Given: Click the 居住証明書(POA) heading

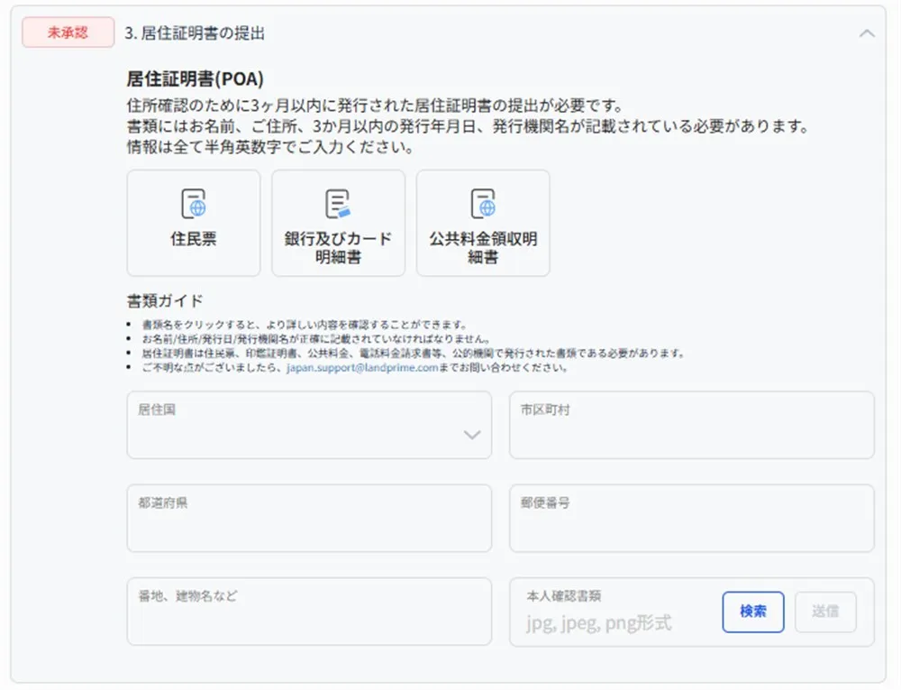Looking at the screenshot, I should click(x=196, y=78).
